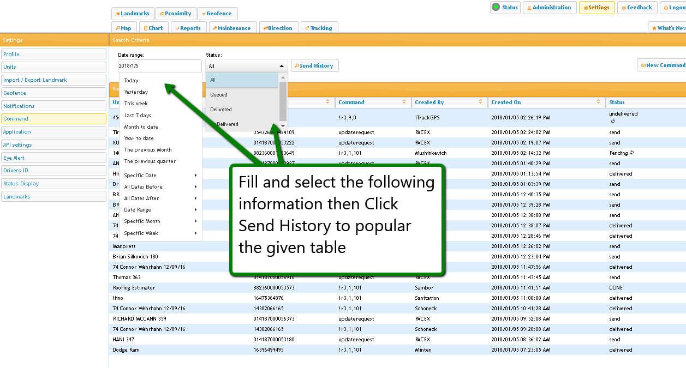Click refresh icon next to Pending status

631,153
